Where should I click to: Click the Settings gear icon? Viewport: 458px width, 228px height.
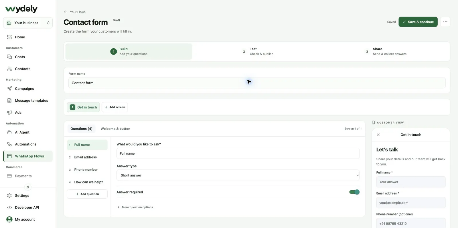9,195
